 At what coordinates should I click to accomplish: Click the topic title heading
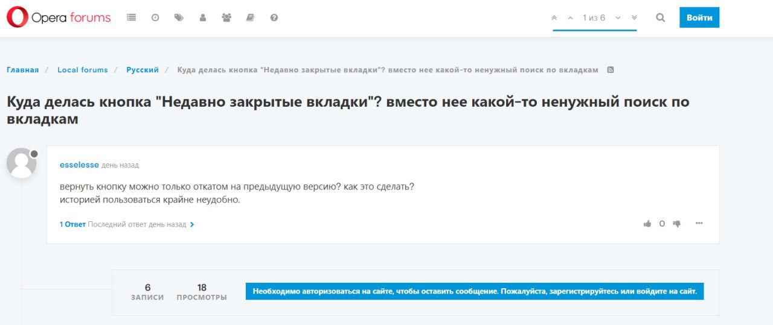348,110
